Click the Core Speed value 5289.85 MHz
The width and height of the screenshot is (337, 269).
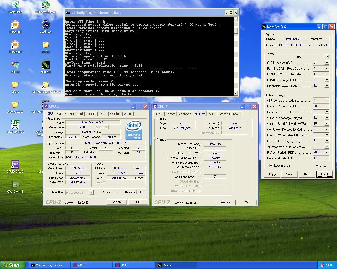coord(77,168)
